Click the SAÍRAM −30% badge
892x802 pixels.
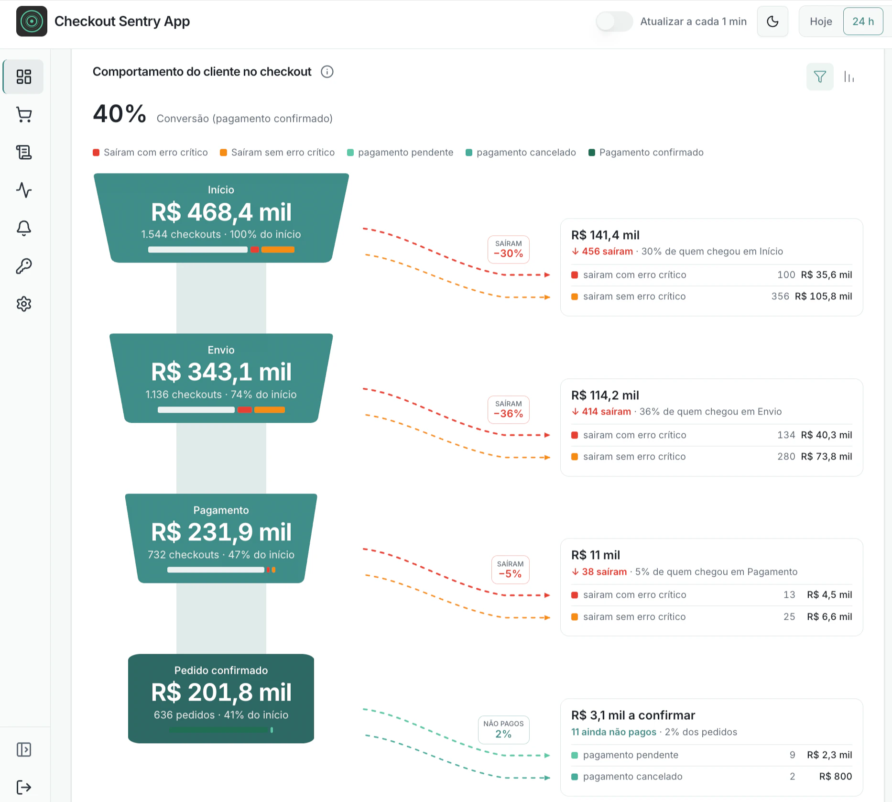click(x=509, y=249)
